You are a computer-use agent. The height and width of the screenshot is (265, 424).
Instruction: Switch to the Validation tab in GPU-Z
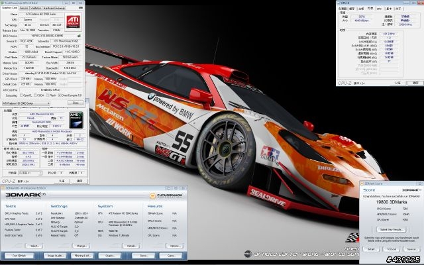(x=36, y=8)
